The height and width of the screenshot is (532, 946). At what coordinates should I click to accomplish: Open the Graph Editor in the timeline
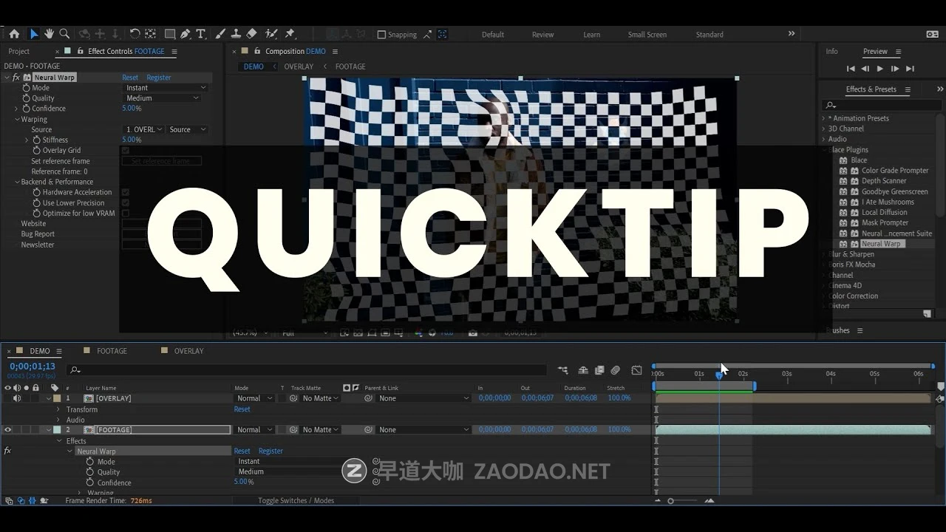[x=636, y=370]
